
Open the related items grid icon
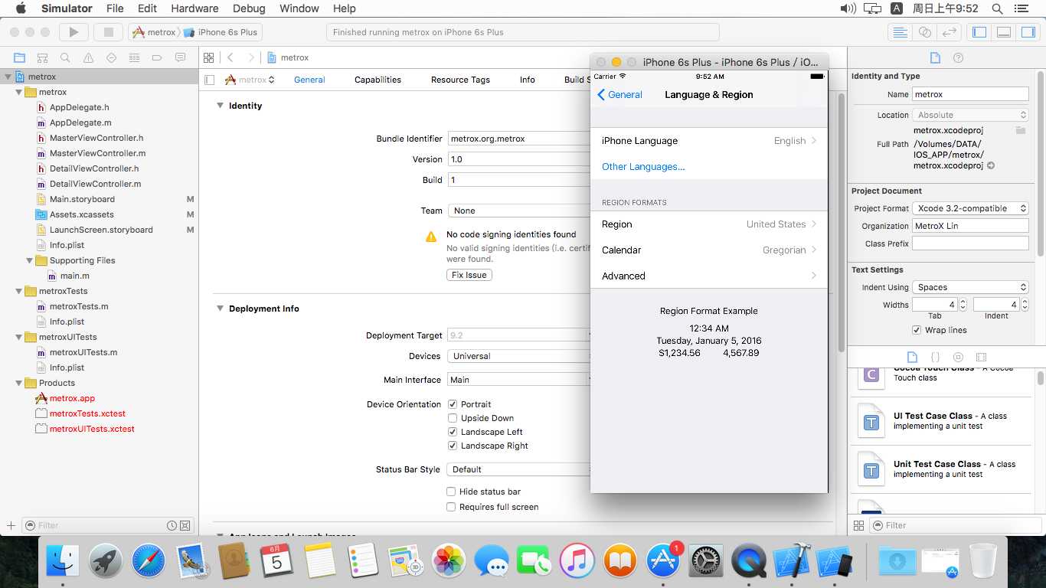click(x=208, y=57)
